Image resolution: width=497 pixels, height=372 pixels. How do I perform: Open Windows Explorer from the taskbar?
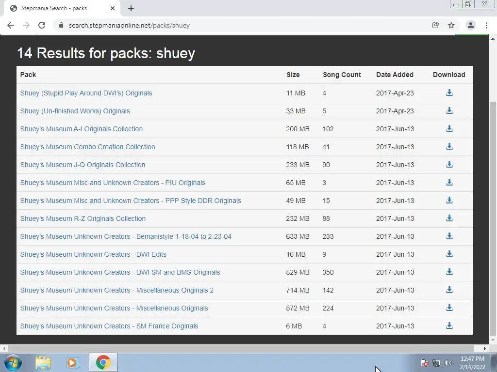(x=43, y=362)
